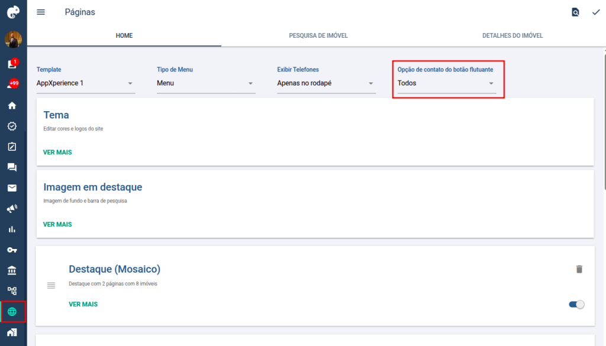The width and height of the screenshot is (606, 346).
Task: Click VER MAIS under Tema
Action: [57, 152]
